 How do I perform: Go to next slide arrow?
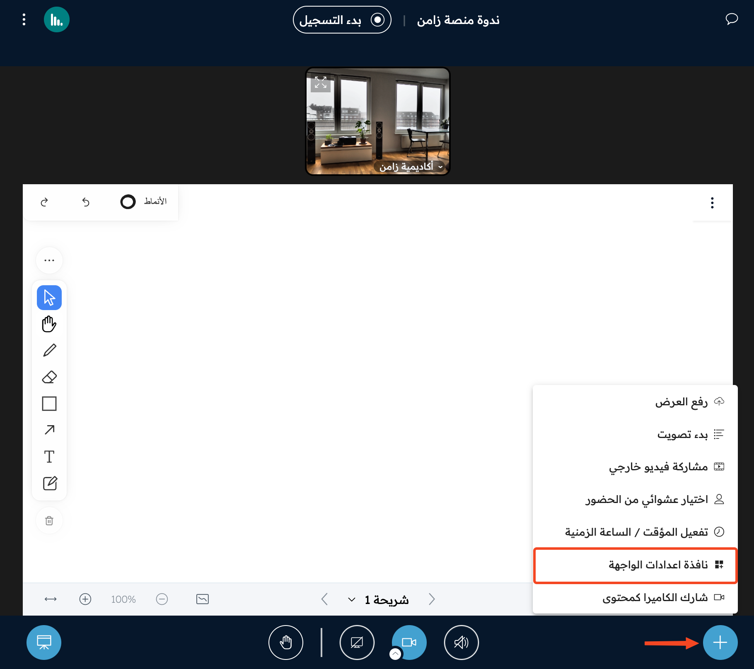pyautogui.click(x=432, y=599)
